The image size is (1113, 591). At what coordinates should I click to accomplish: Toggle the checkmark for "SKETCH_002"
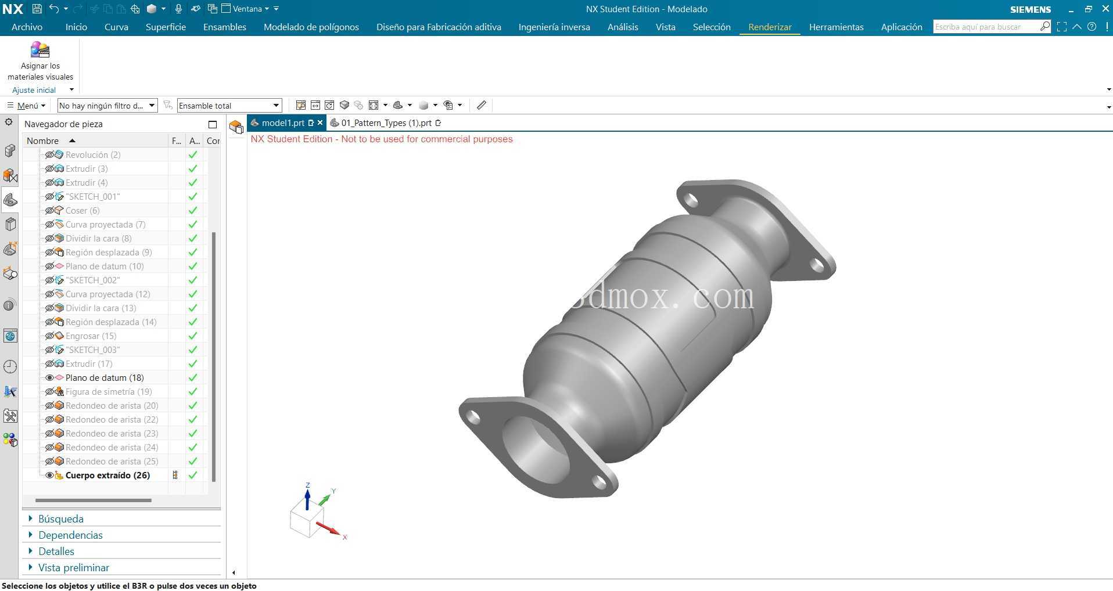[x=193, y=280]
